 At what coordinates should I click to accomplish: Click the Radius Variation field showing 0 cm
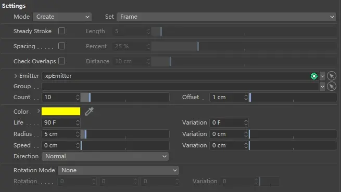[x=226, y=134]
